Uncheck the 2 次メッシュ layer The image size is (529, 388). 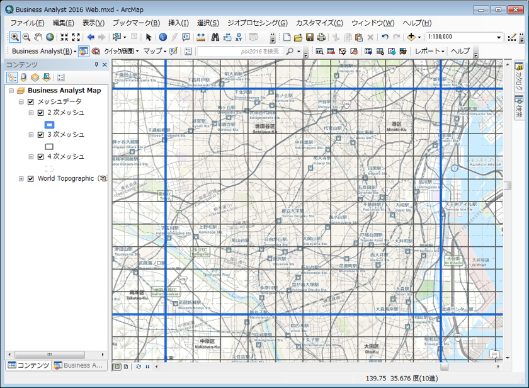[40, 113]
